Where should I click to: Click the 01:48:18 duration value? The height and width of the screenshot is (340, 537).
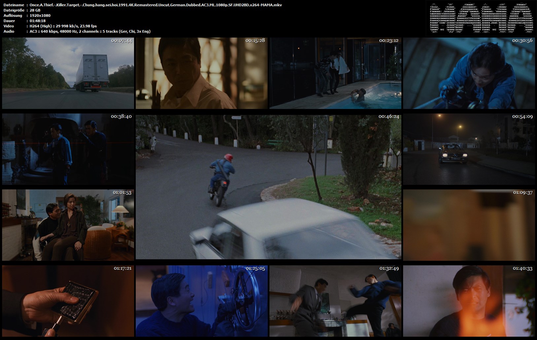point(37,21)
